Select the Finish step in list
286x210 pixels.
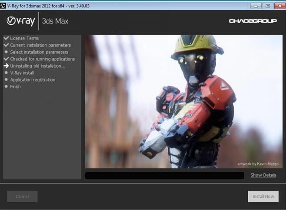pyautogui.click(x=15, y=87)
